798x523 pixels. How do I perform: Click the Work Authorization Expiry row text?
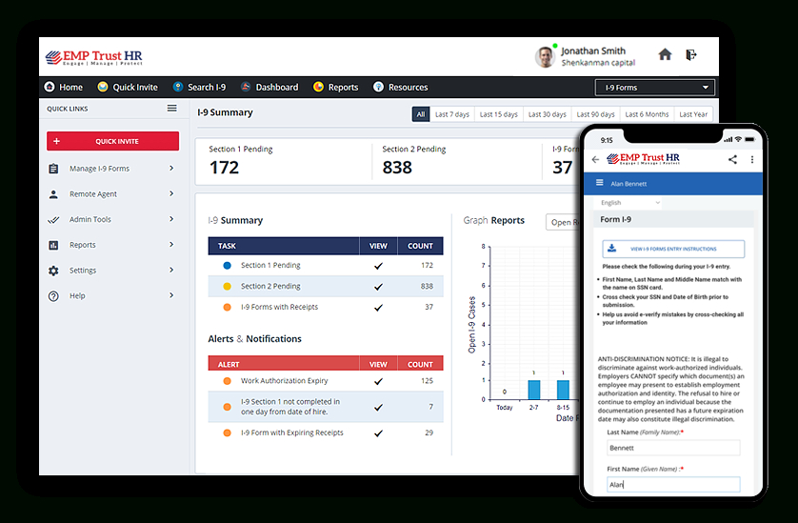(284, 380)
